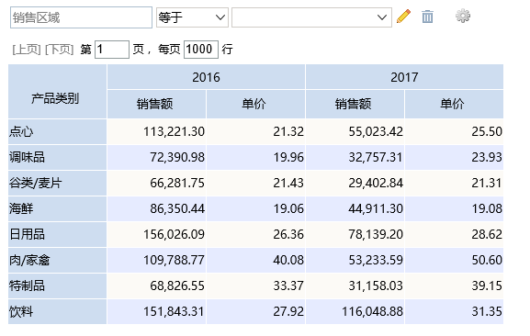Click the trash can delete icon
This screenshot has height=336, width=530.
427,17
